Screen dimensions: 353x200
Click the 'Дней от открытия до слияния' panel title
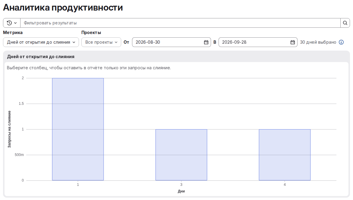[41, 57]
